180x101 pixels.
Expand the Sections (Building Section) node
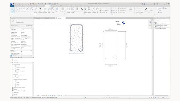pos(12,88)
